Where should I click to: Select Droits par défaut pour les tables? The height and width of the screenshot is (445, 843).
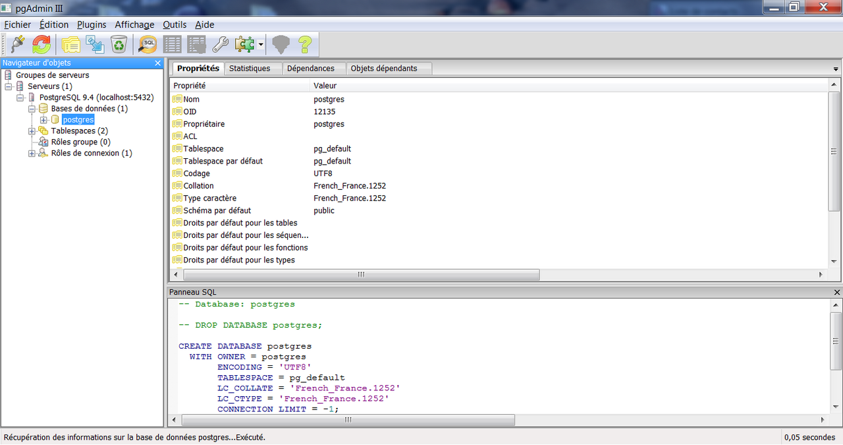[499, 223]
